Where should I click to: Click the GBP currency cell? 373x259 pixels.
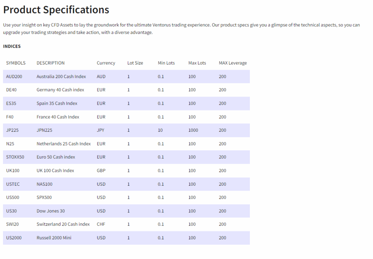[101, 171]
